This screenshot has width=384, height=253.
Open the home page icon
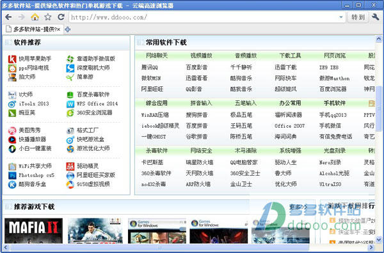(x=35, y=17)
